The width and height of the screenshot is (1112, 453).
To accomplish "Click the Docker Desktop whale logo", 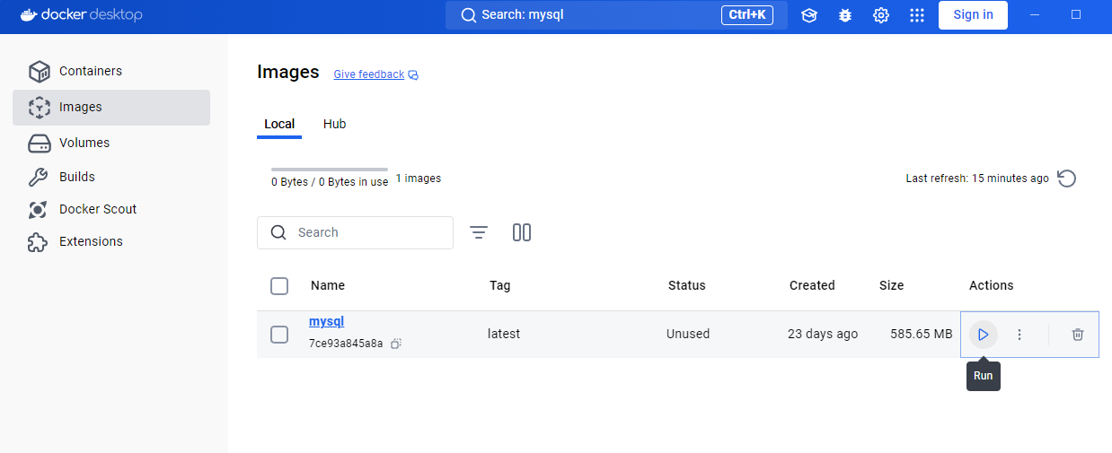I will pos(29,15).
